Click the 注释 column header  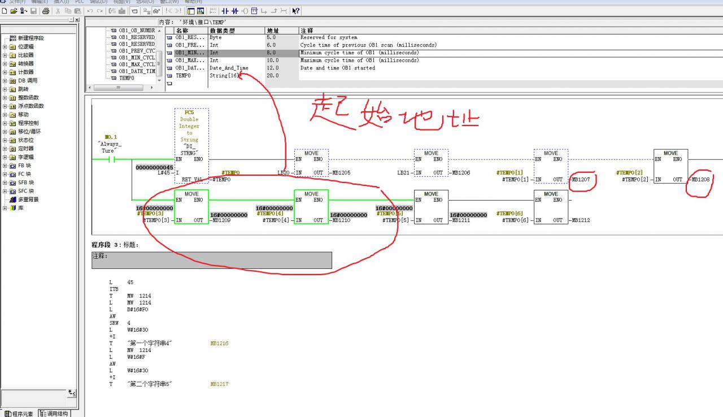coord(511,31)
